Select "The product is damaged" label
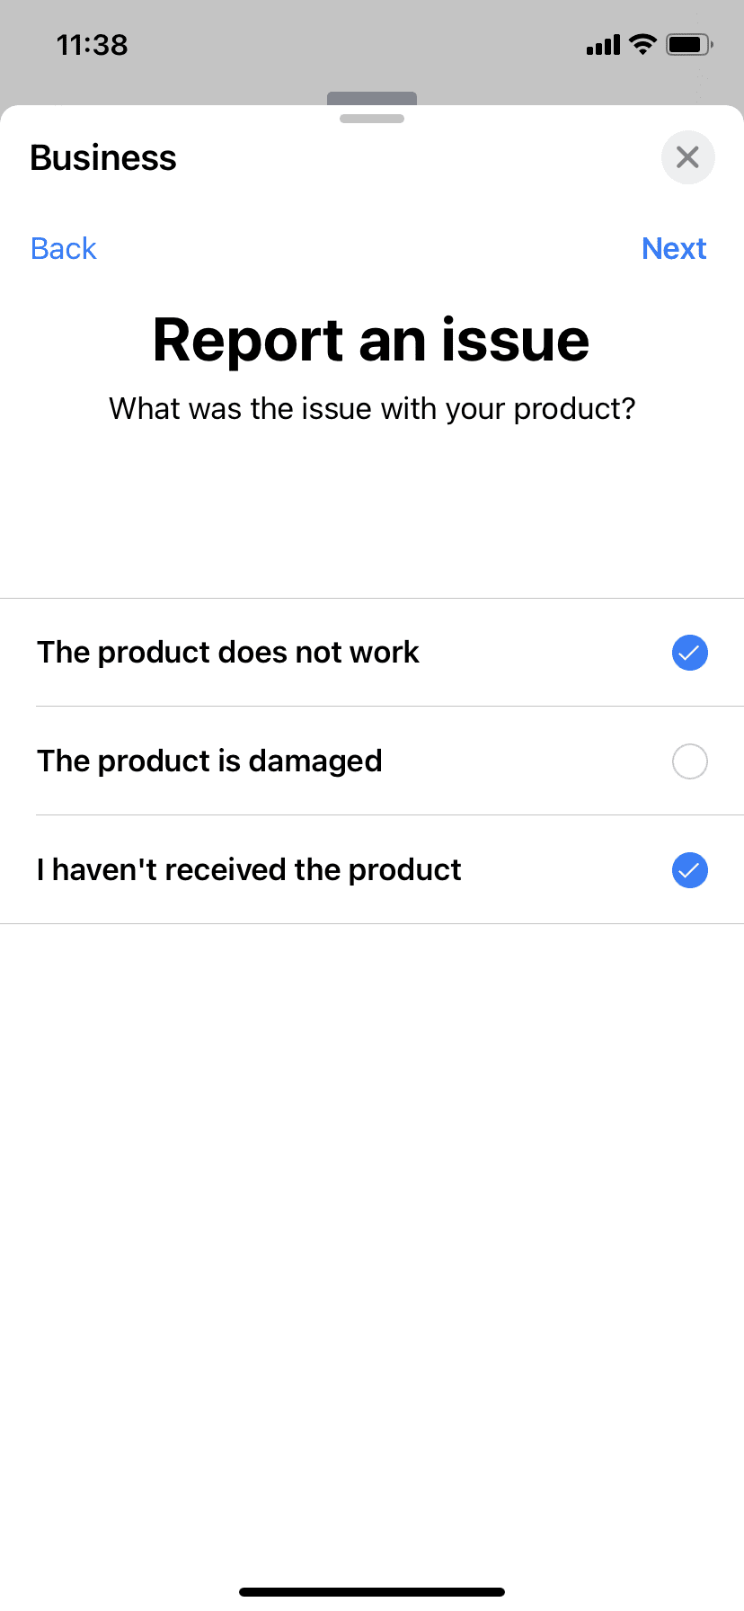This screenshot has width=744, height=1611. point(209,761)
